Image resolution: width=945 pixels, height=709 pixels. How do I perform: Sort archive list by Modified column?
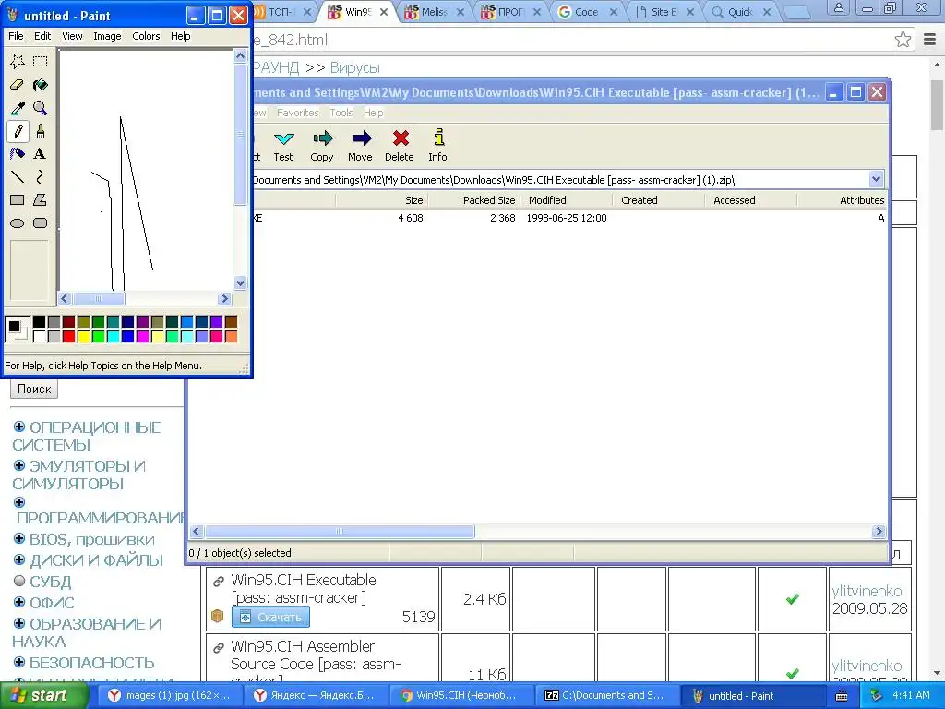coord(566,200)
